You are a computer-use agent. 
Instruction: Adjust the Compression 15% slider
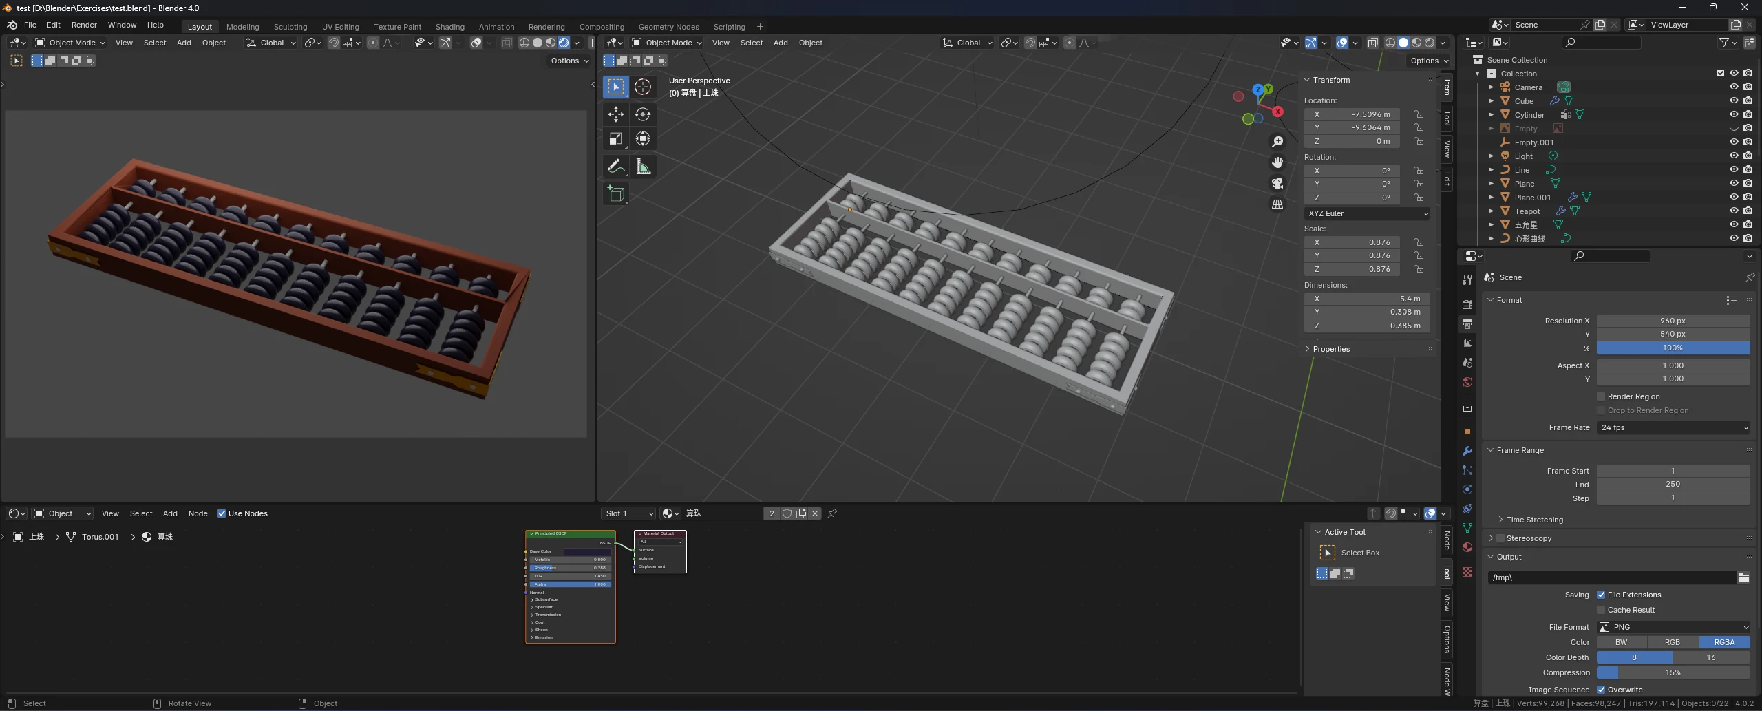point(1673,672)
